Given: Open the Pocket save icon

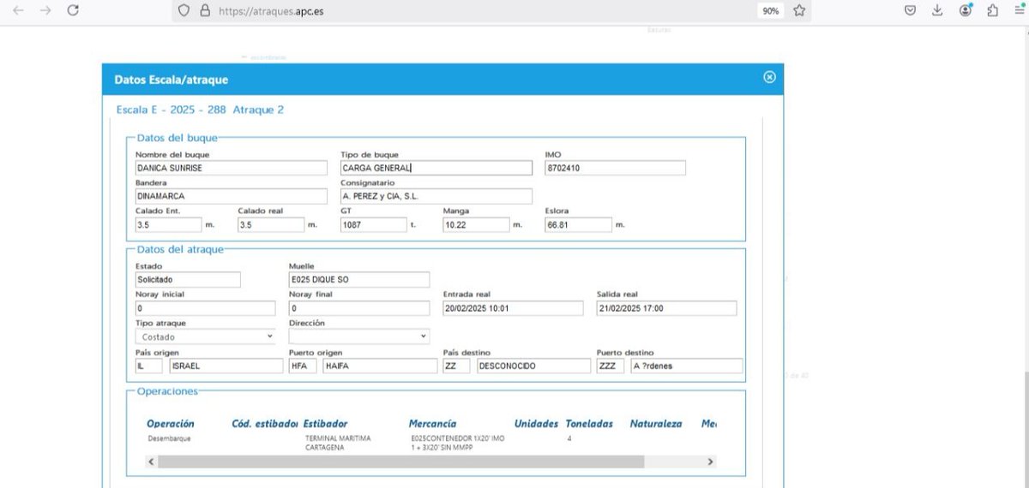Looking at the screenshot, I should click(x=911, y=10).
